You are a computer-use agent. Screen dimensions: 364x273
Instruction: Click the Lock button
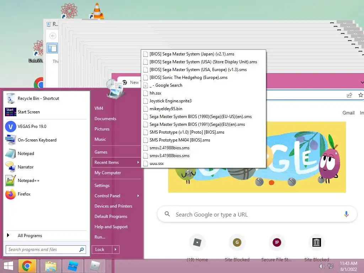[102, 250]
